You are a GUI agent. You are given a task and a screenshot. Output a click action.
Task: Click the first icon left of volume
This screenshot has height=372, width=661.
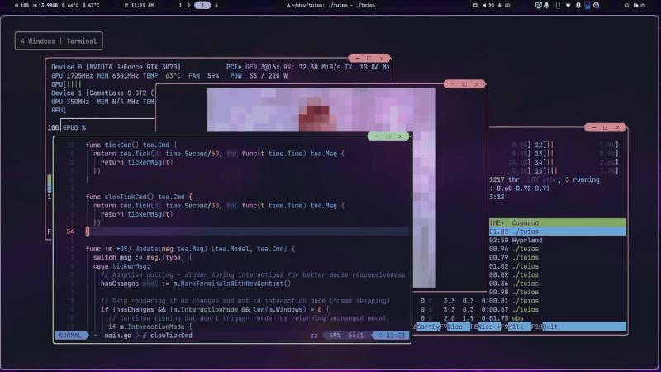coord(475,6)
